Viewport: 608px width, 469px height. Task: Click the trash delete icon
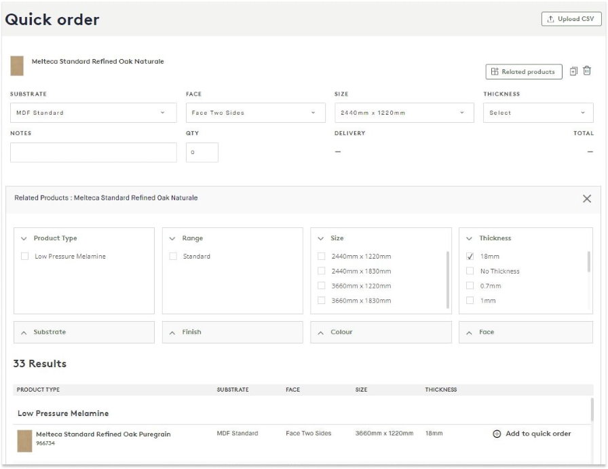(x=587, y=71)
